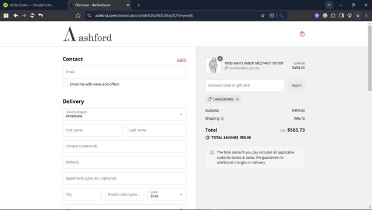Click the Shipping cost $66.73
372x210 pixels.
(x=299, y=118)
